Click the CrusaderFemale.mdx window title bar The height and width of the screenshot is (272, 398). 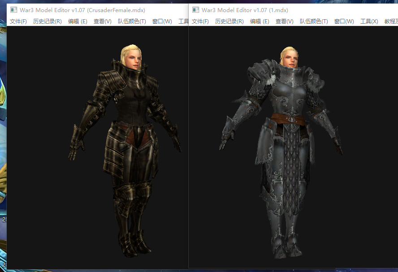[97, 10]
